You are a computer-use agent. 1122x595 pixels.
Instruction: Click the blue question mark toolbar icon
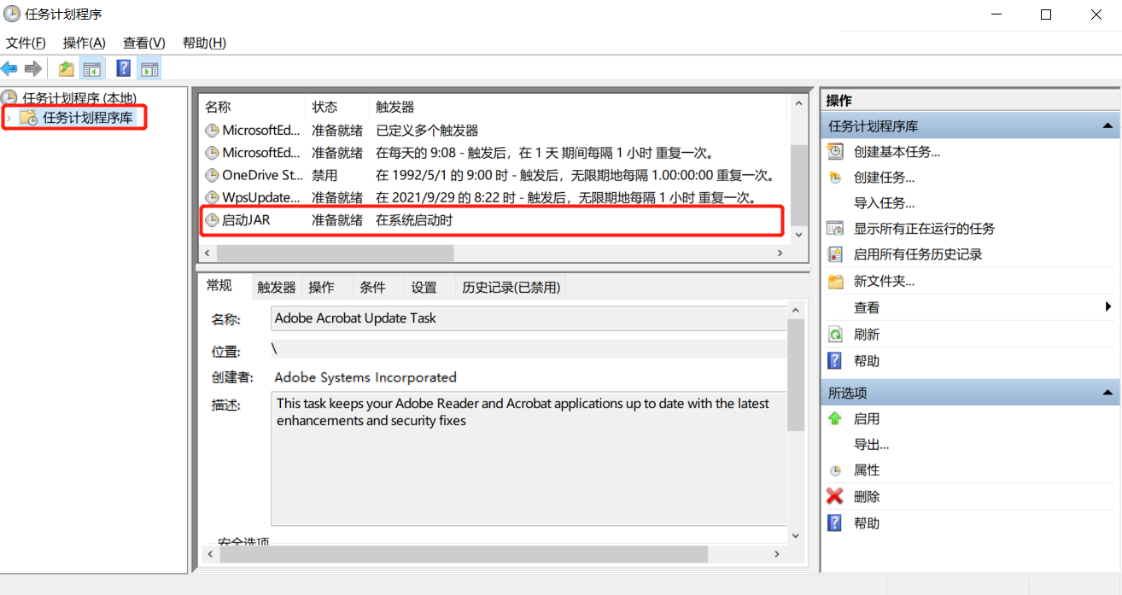click(x=124, y=68)
